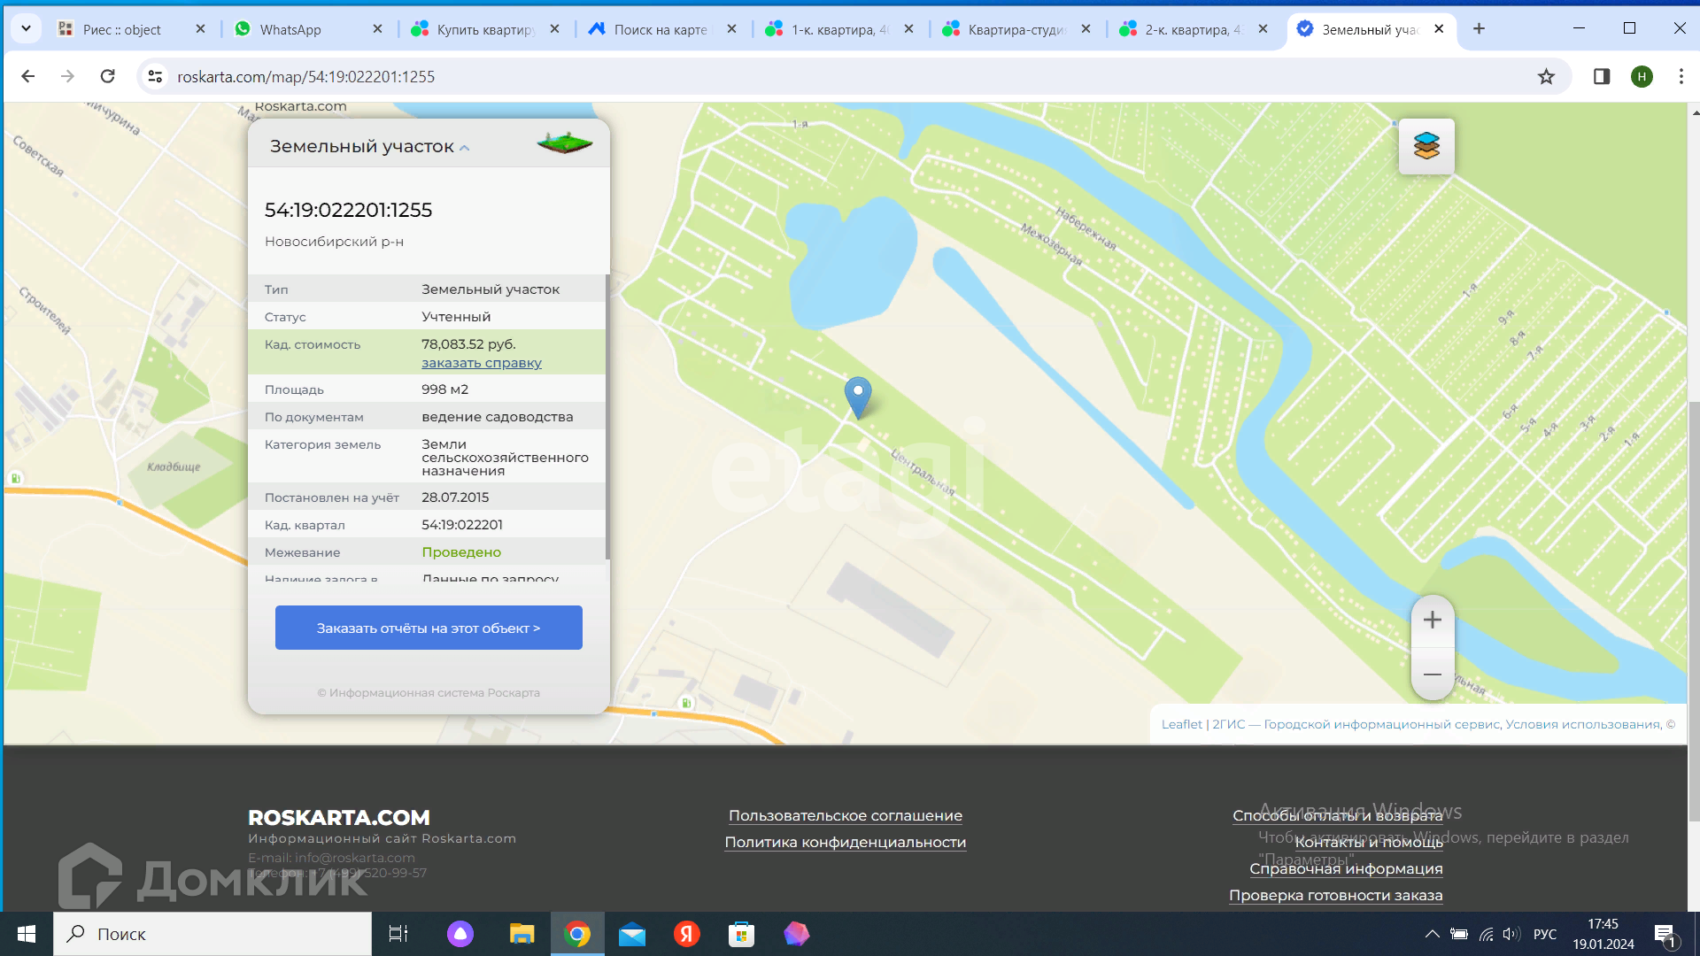1700x956 pixels.
Task: Open Chrome three-dot menu
Action: [1681, 77]
